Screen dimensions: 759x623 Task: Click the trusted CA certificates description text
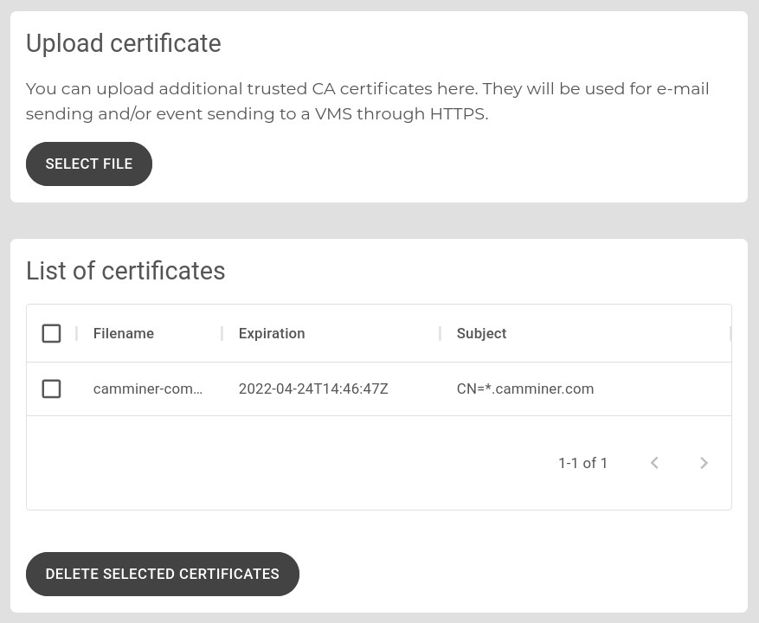367,101
